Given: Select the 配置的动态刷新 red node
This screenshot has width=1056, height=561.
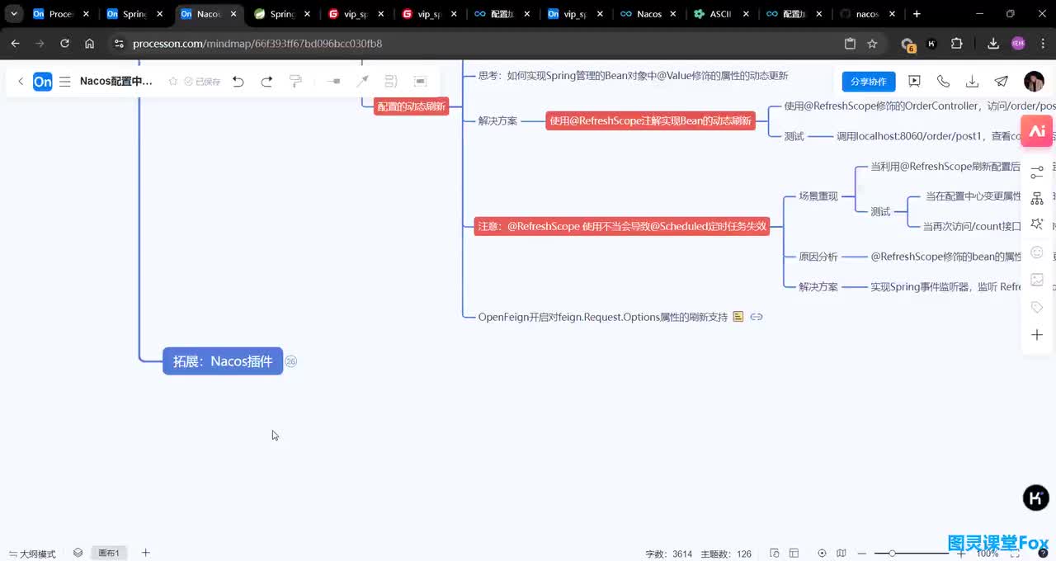Looking at the screenshot, I should [x=411, y=106].
